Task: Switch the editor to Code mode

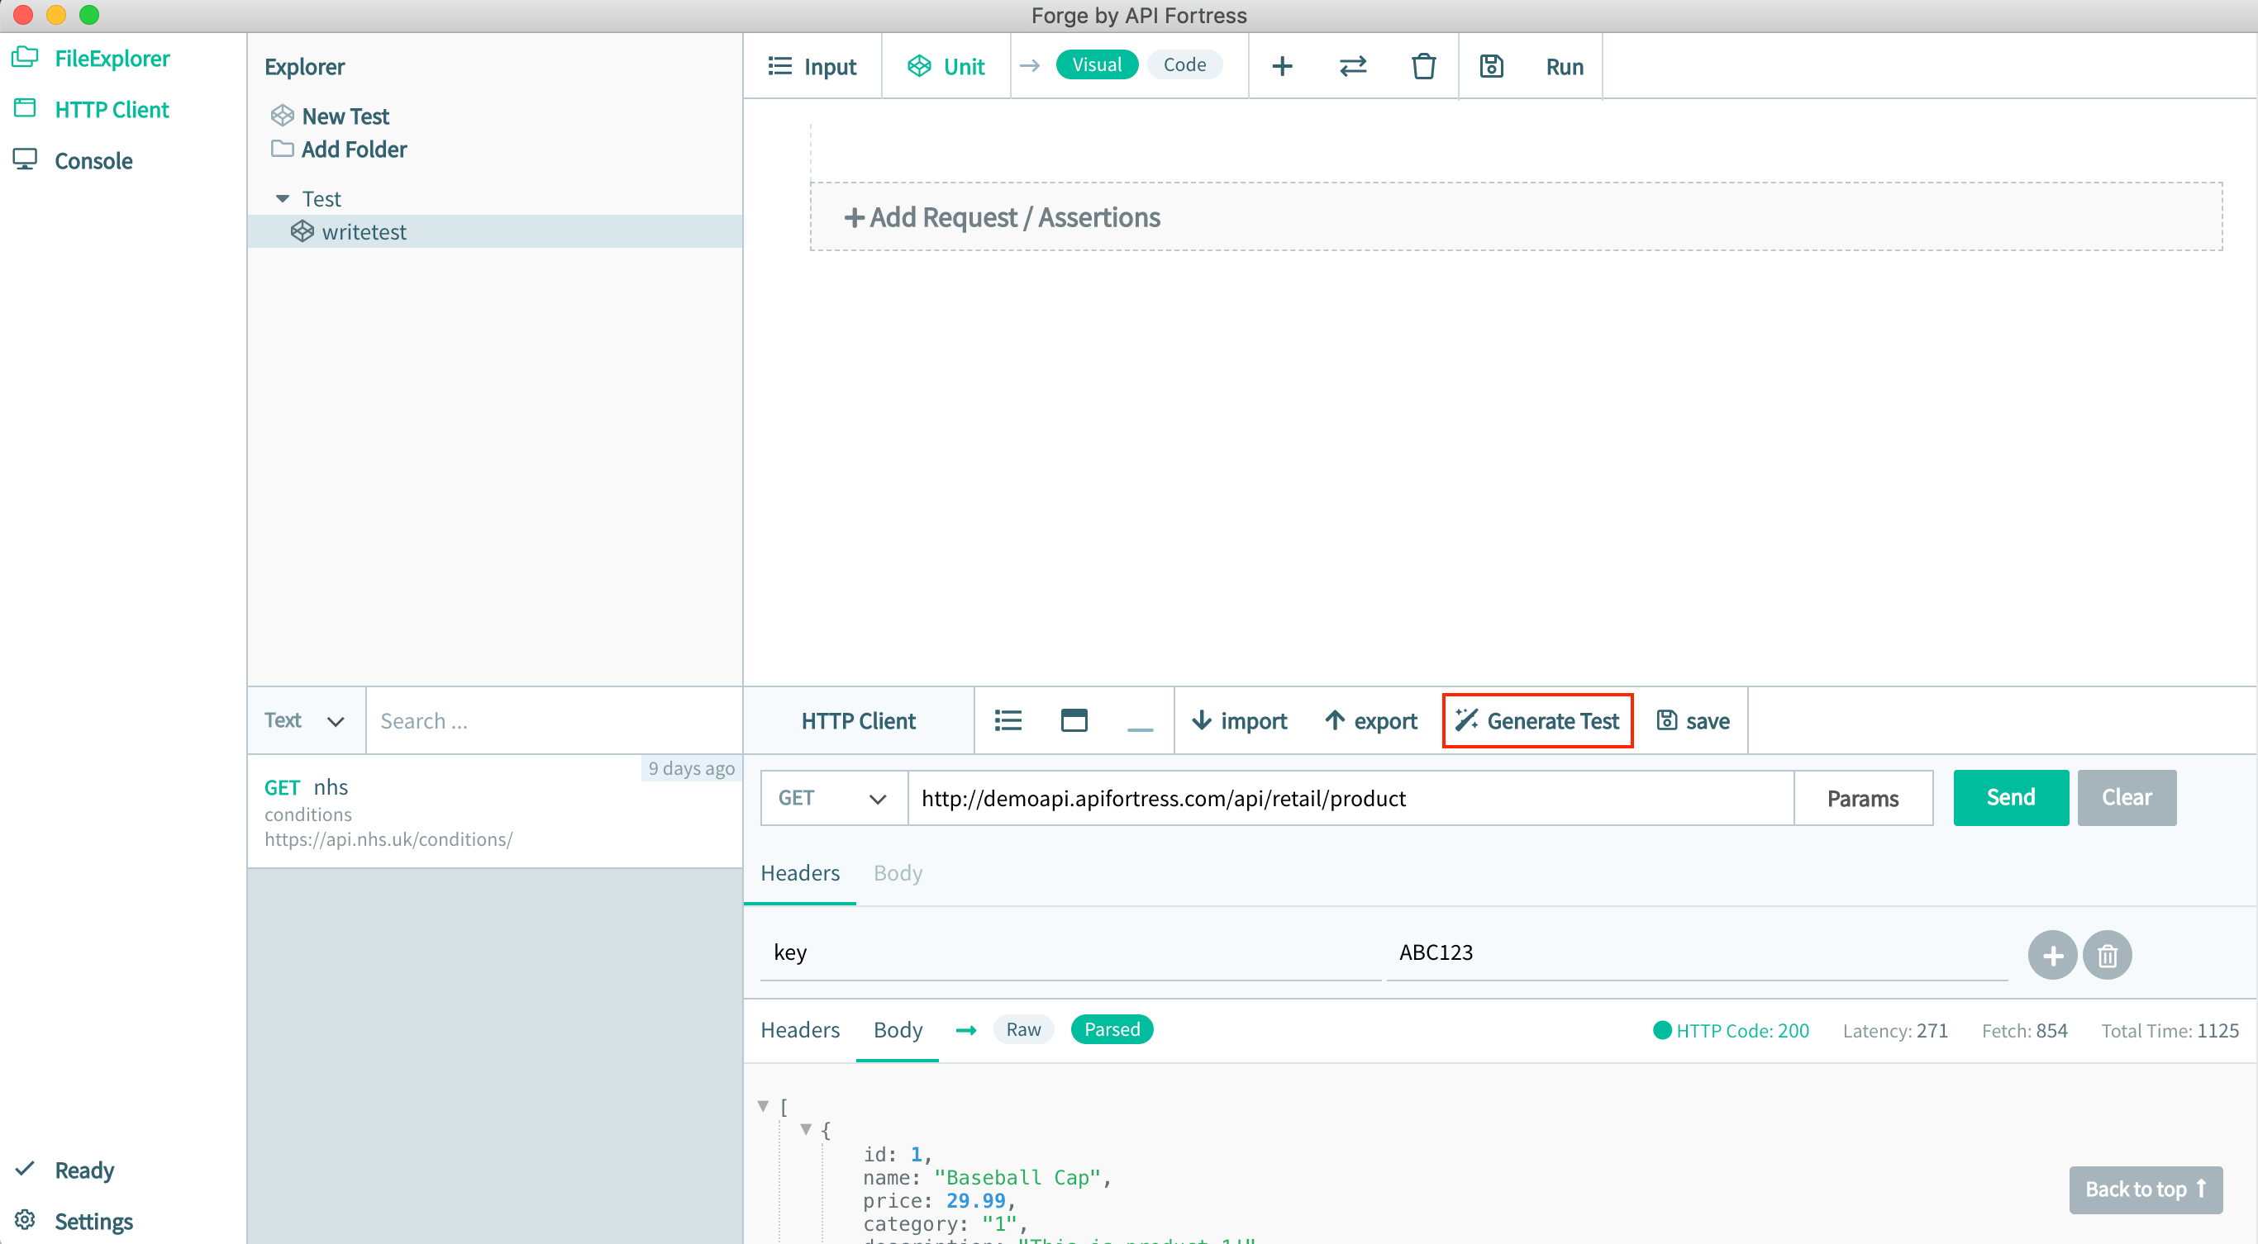Action: (x=1184, y=64)
